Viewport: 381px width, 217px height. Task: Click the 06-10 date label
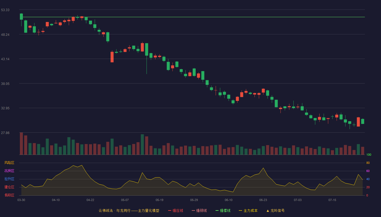coord(229,200)
